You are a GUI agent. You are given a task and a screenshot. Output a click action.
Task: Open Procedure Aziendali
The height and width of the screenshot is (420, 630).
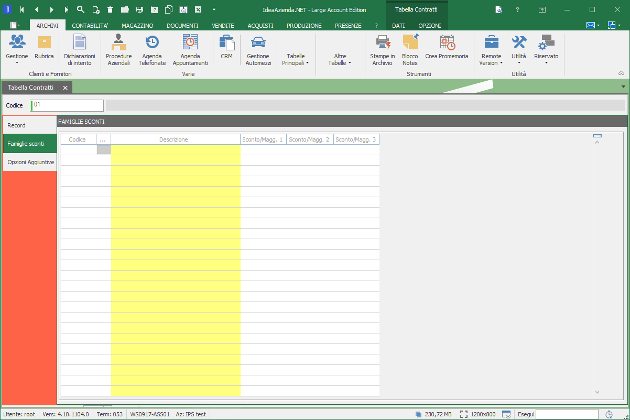point(119,50)
